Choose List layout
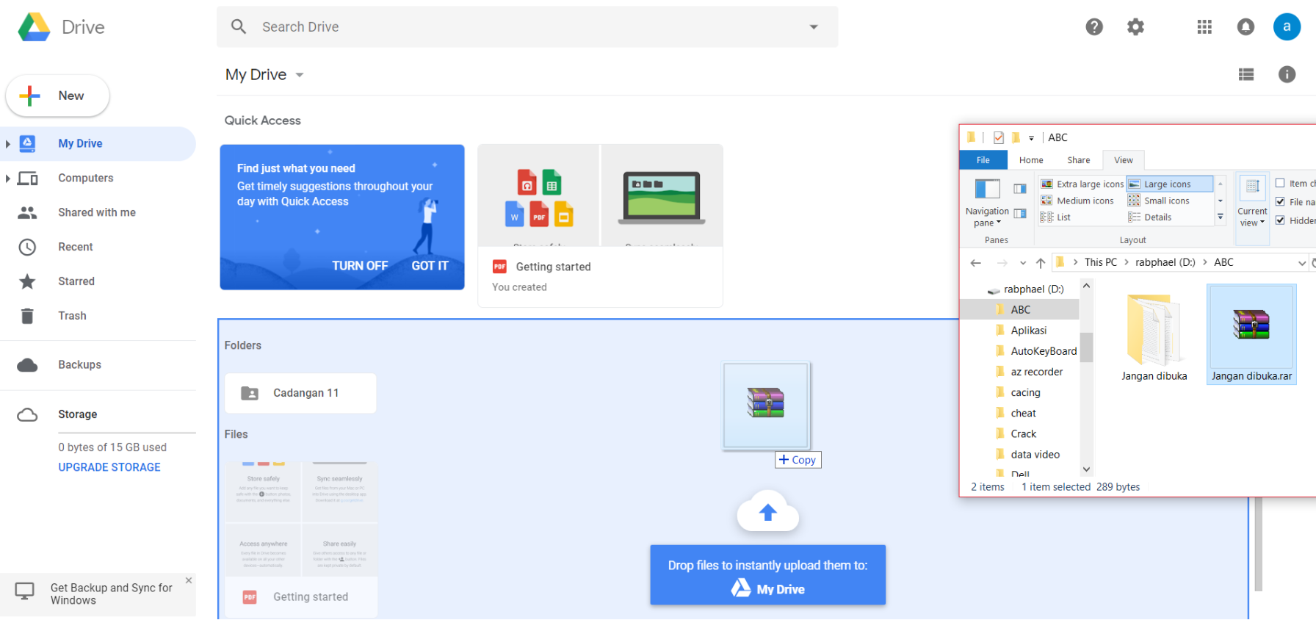 tap(1055, 217)
